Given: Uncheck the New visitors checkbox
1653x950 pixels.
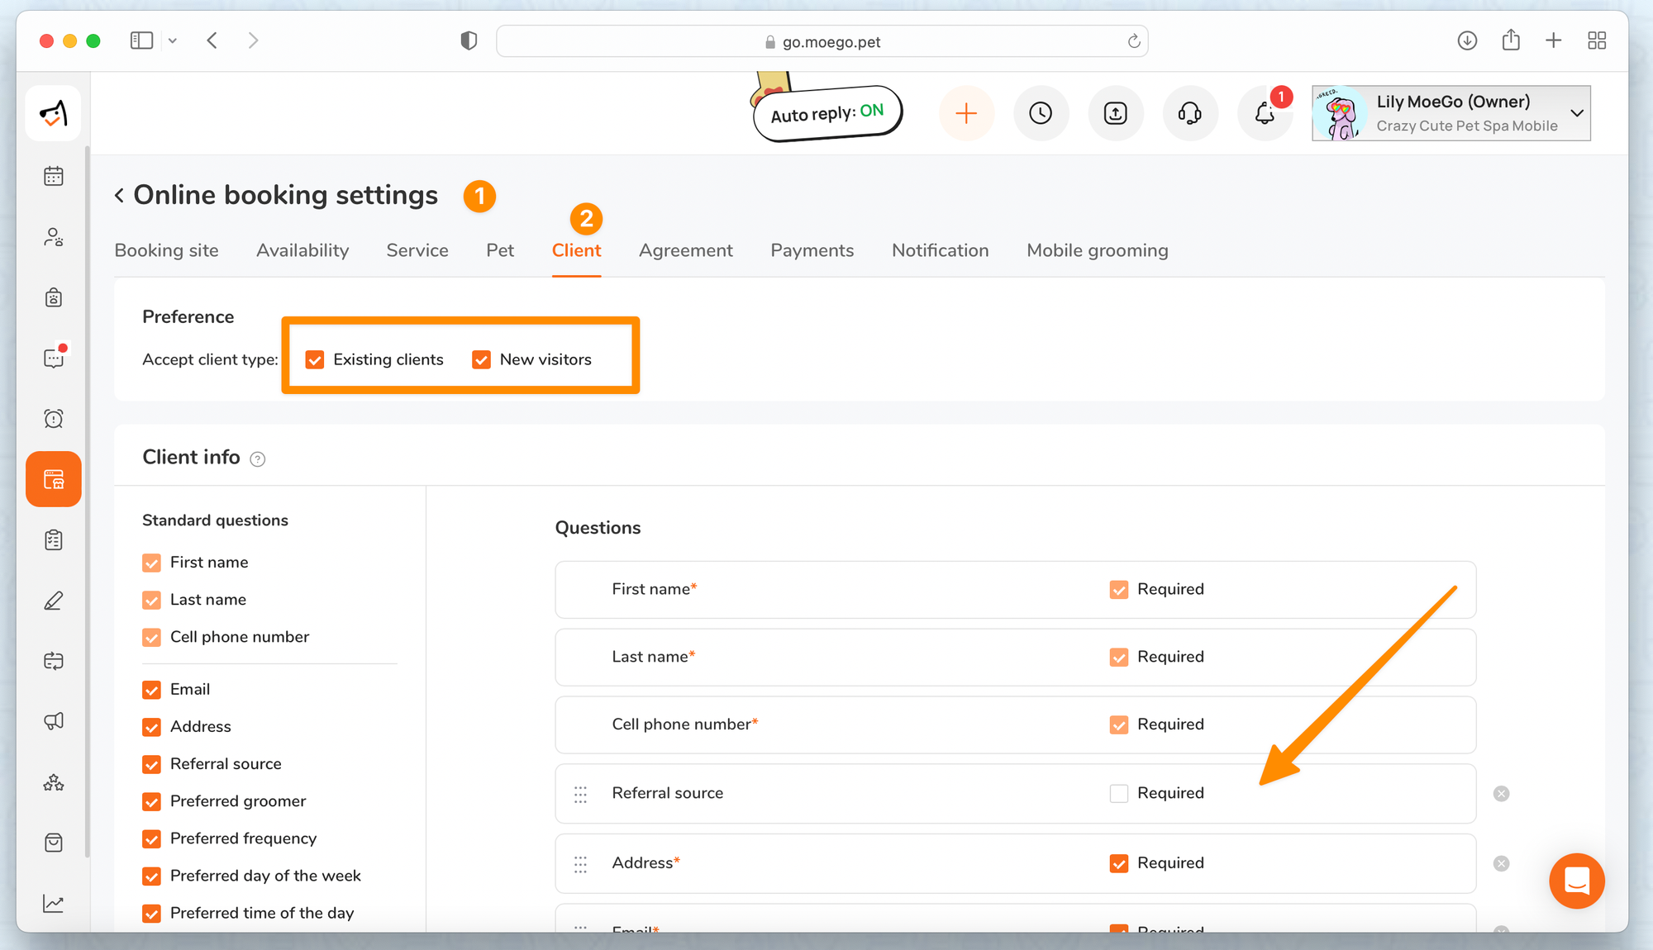Looking at the screenshot, I should click(x=481, y=359).
